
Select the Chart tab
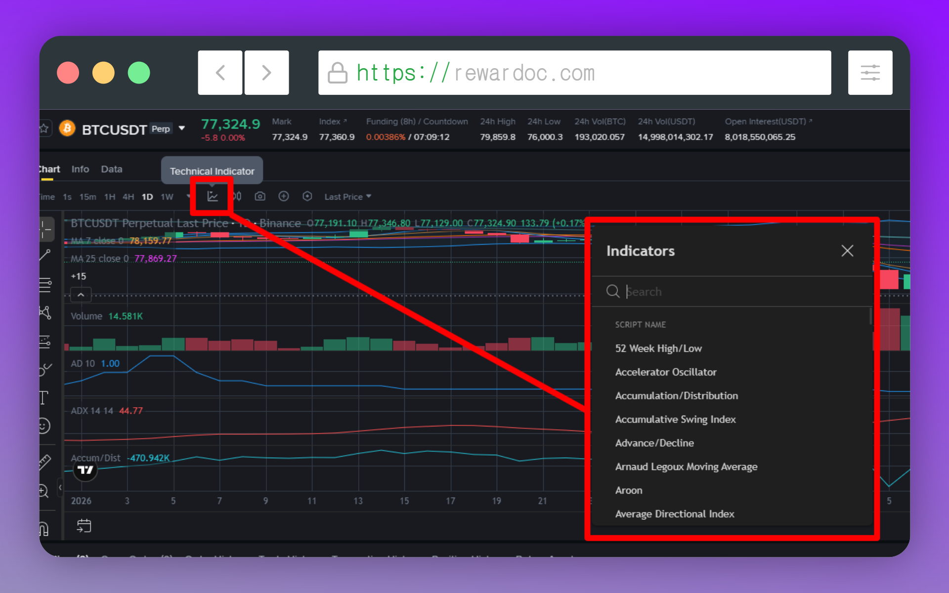[x=49, y=169]
